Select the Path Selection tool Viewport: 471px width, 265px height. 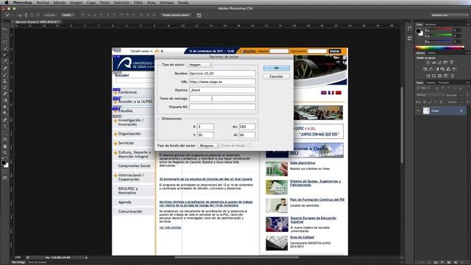click(5, 133)
